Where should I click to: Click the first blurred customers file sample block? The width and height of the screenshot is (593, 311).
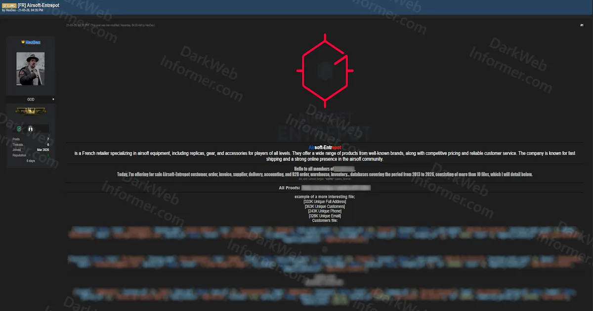325,235
